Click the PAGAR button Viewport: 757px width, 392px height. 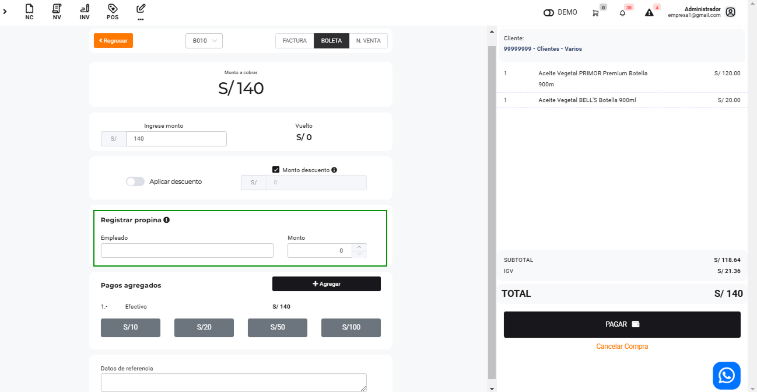[622, 324]
